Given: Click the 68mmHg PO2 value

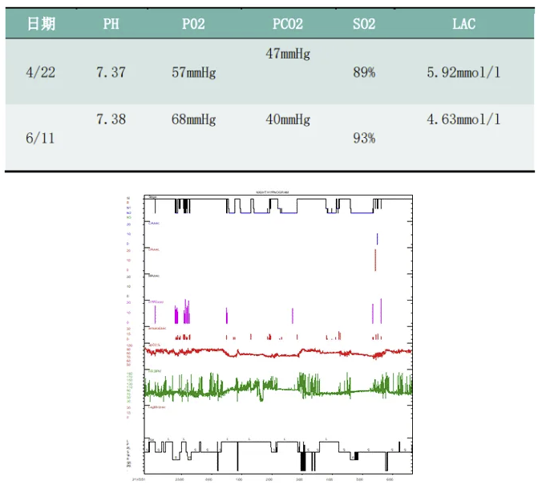Looking at the screenshot, I should point(193,119).
